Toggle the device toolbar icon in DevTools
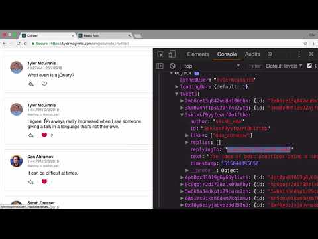This screenshot has width=318, height=239. [172, 54]
